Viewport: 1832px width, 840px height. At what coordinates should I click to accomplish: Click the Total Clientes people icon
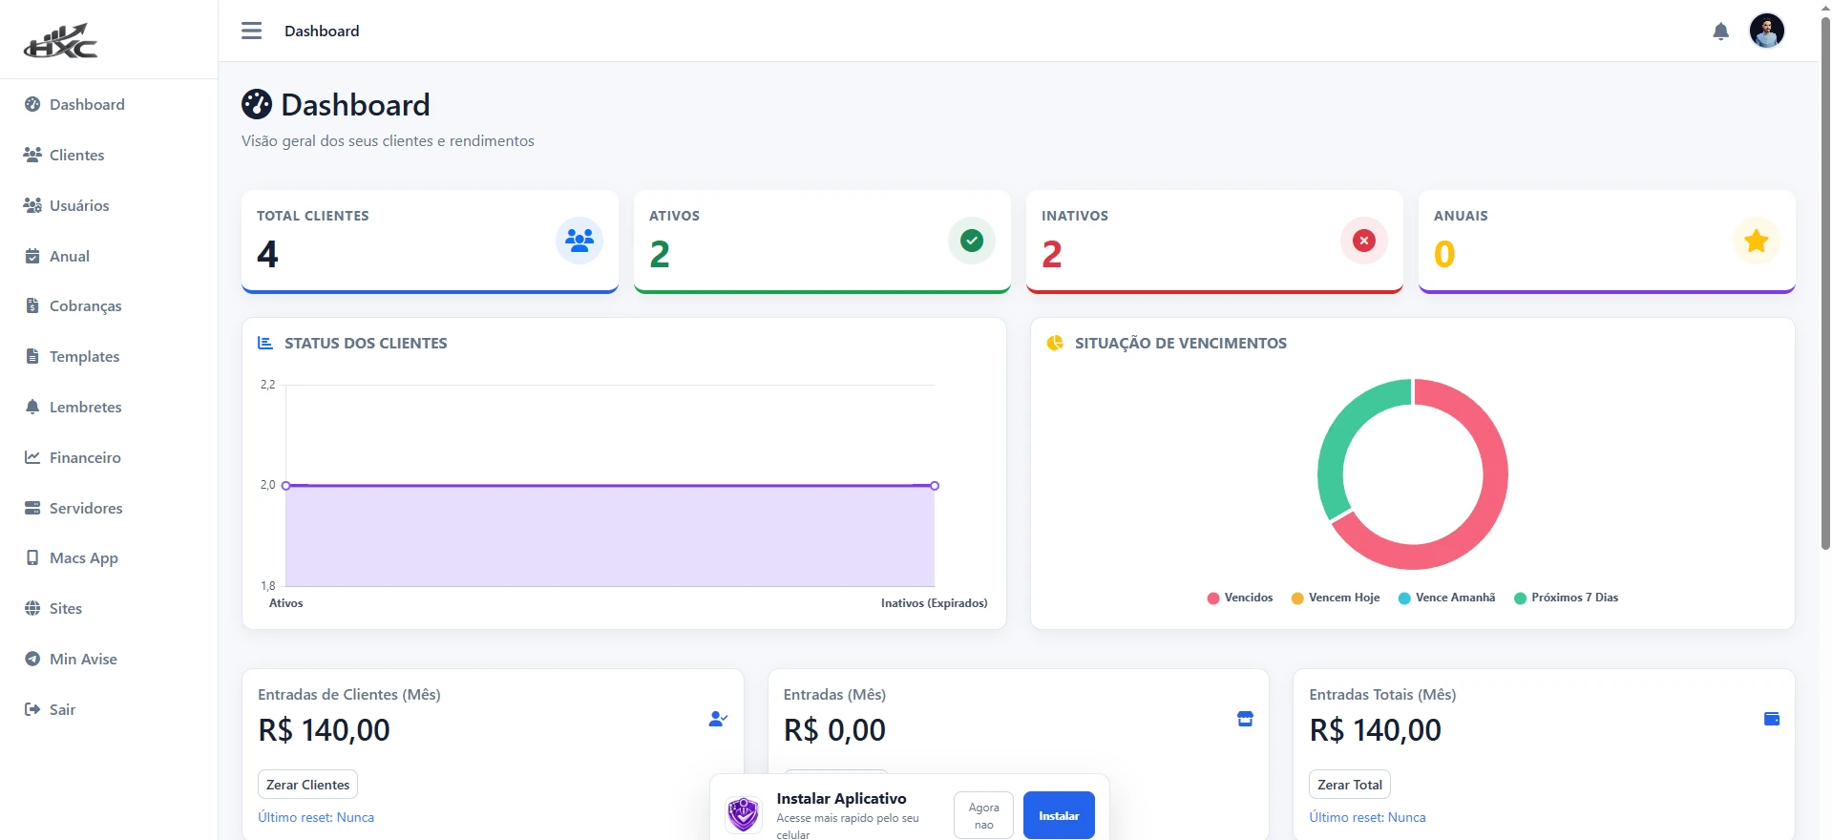pyautogui.click(x=579, y=241)
